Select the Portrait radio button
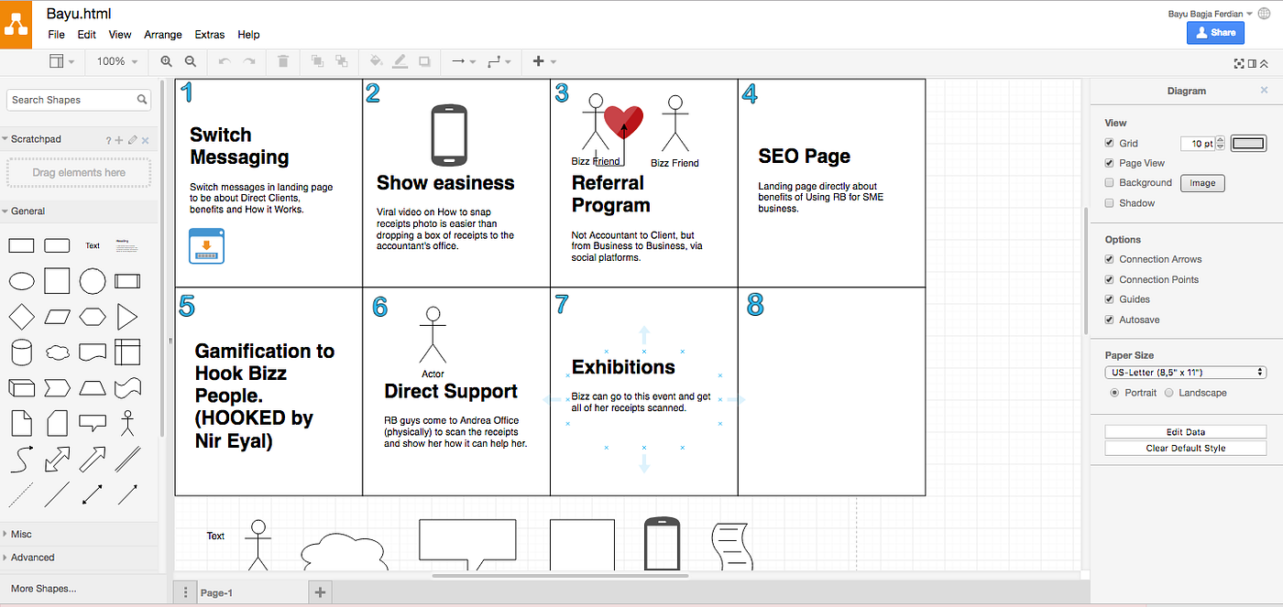1283x607 pixels. [x=1114, y=393]
